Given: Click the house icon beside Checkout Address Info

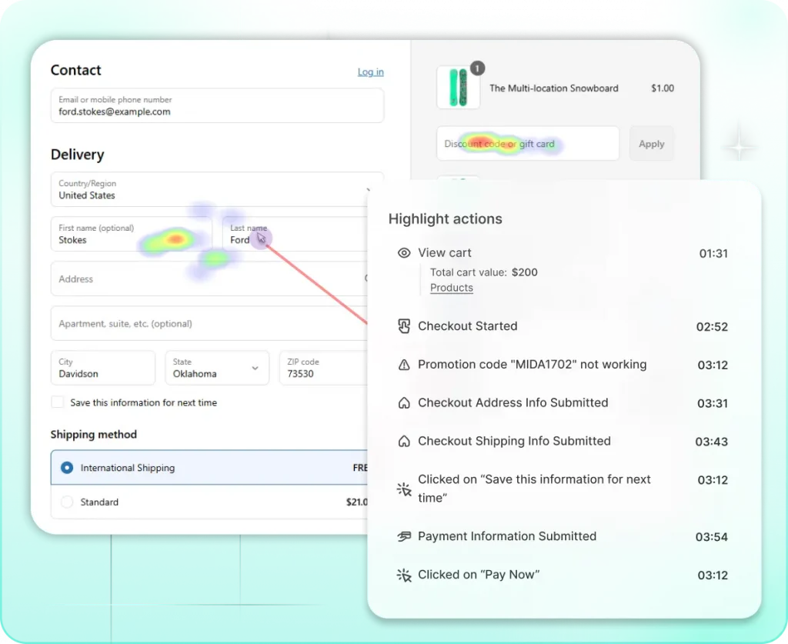Looking at the screenshot, I should pos(404,403).
